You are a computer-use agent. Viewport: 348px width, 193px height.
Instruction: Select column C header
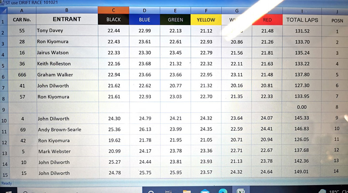[114, 10]
